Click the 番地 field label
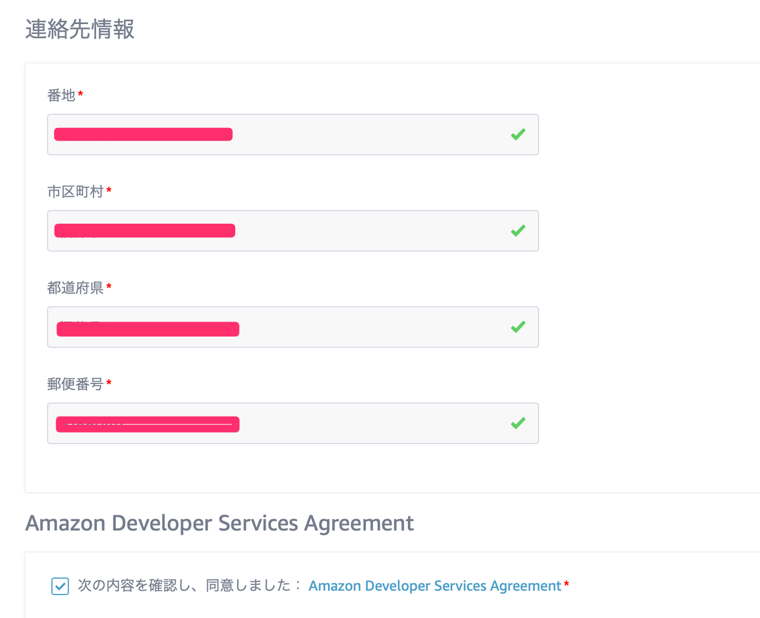 tap(61, 95)
